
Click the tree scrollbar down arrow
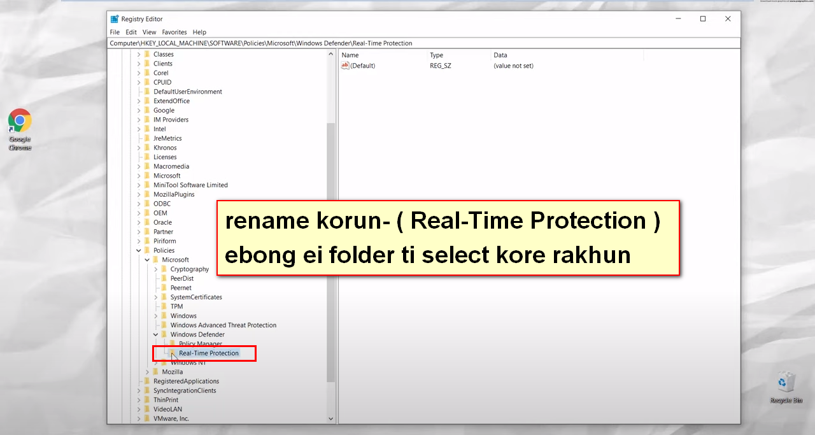(x=330, y=418)
